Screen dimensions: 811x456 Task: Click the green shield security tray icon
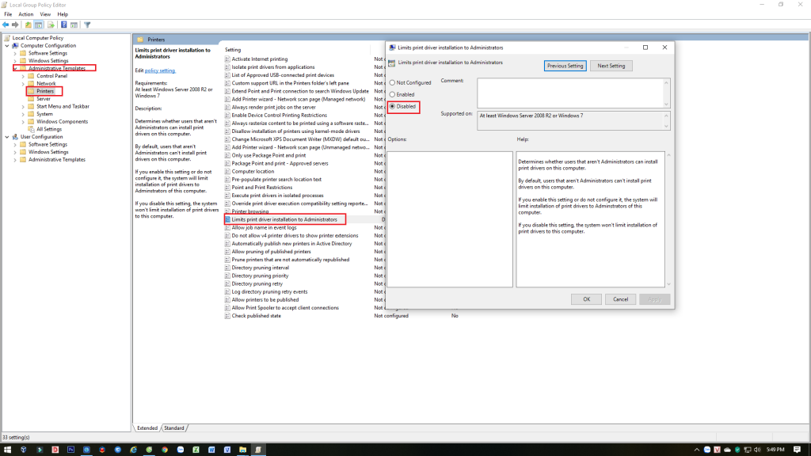pyautogui.click(x=737, y=450)
